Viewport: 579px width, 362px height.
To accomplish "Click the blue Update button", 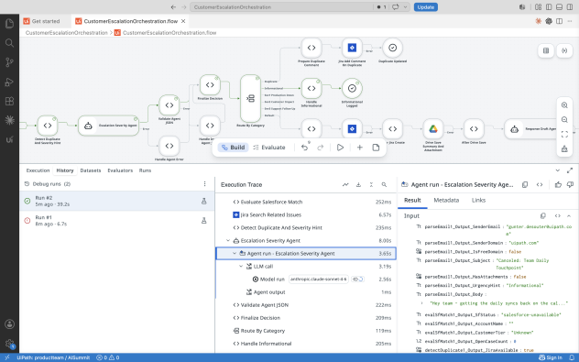I will click(x=426, y=7).
